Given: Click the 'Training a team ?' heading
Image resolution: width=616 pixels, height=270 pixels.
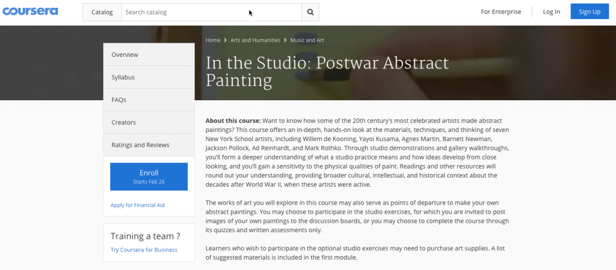Looking at the screenshot, I should point(146,236).
